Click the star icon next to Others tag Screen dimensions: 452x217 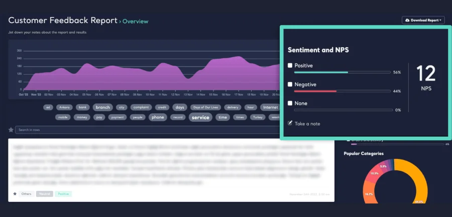(15, 193)
